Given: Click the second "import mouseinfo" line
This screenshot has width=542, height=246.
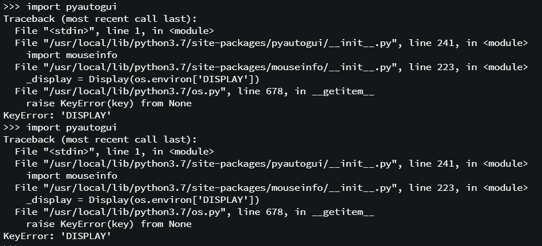Looking at the screenshot, I should [x=71, y=176].
